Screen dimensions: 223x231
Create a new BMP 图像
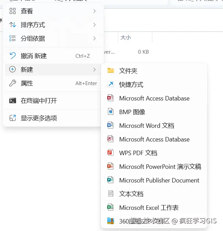[154, 112]
